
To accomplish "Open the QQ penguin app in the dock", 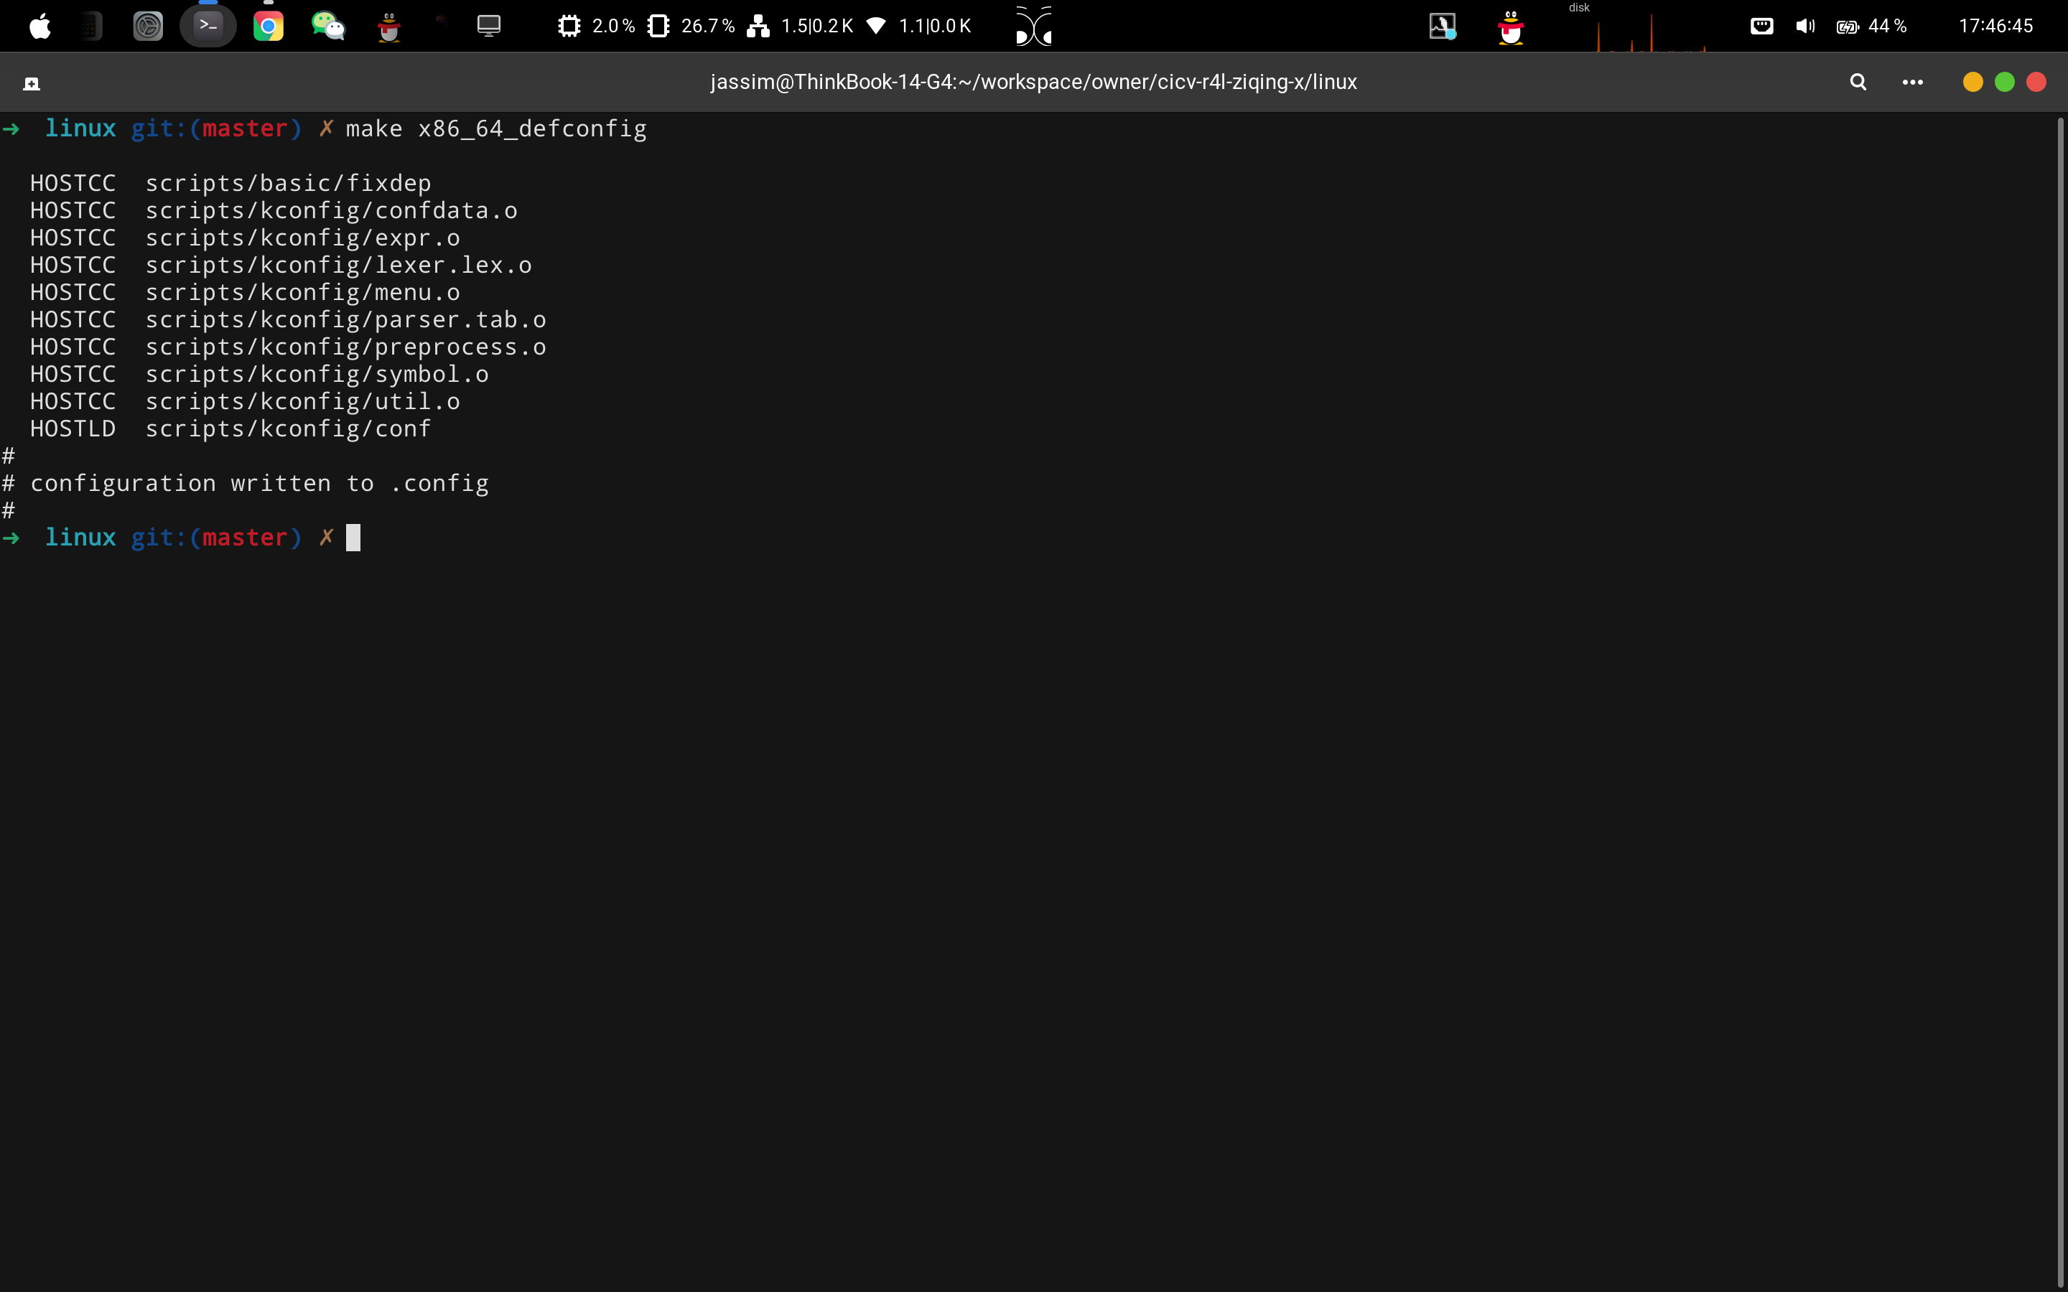I will [x=388, y=27].
